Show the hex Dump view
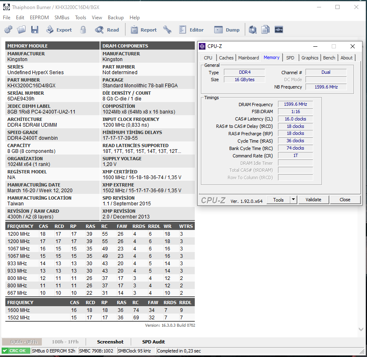 (x=227, y=30)
